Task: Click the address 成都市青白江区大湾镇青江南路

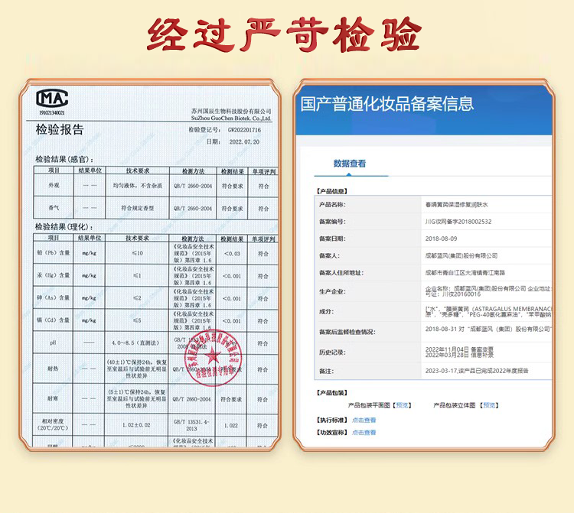Action: (x=465, y=272)
